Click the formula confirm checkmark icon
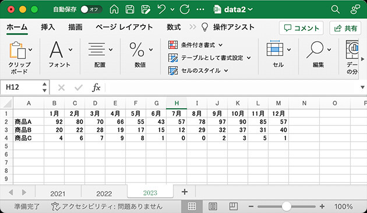The width and height of the screenshot is (367, 213). click(x=79, y=88)
